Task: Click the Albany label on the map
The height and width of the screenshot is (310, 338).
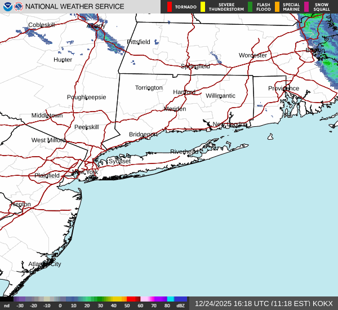Action: click(x=96, y=26)
